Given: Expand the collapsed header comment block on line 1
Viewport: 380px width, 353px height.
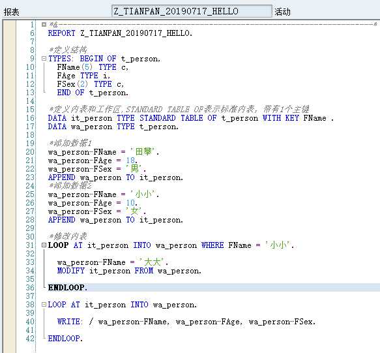Looking at the screenshot, I should click(x=44, y=25).
